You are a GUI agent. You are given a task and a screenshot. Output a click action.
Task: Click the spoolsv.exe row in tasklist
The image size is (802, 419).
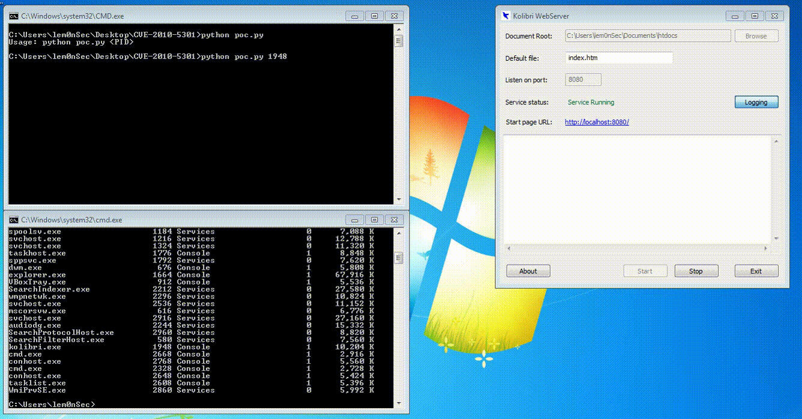191,232
